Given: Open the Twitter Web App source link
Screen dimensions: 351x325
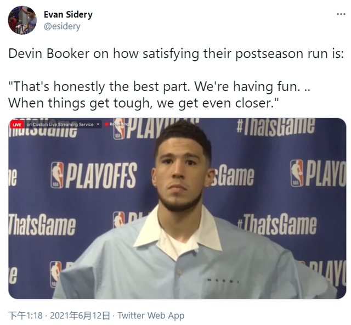Looking at the screenshot, I should pos(151,315).
